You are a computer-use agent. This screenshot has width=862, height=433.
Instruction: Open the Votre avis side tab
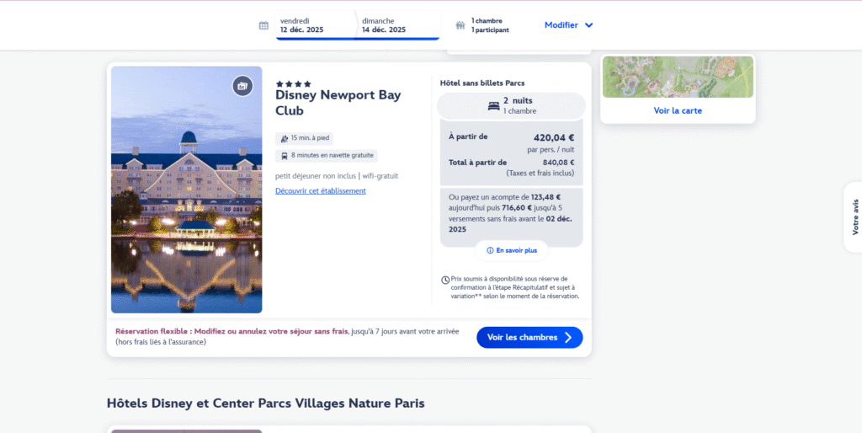pyautogui.click(x=853, y=216)
